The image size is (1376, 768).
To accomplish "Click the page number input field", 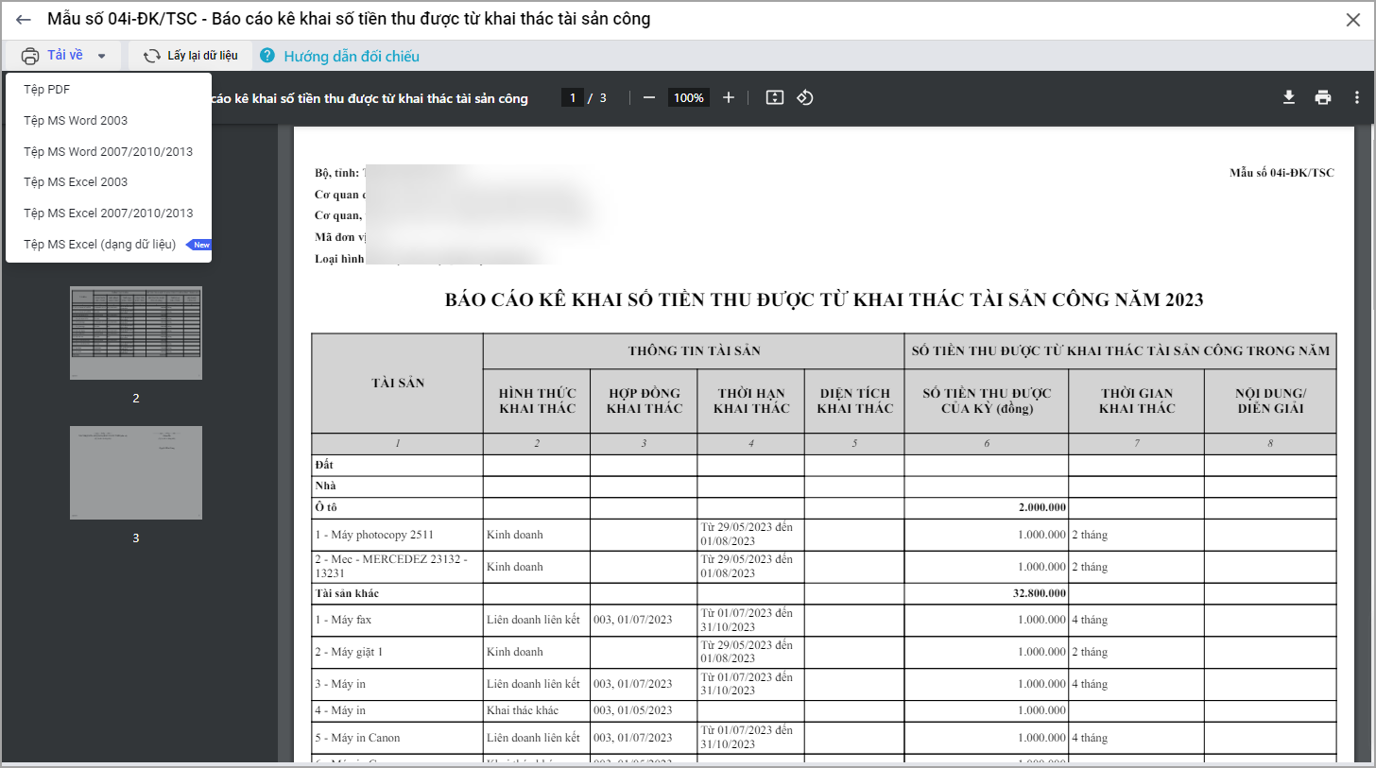I will point(572,98).
